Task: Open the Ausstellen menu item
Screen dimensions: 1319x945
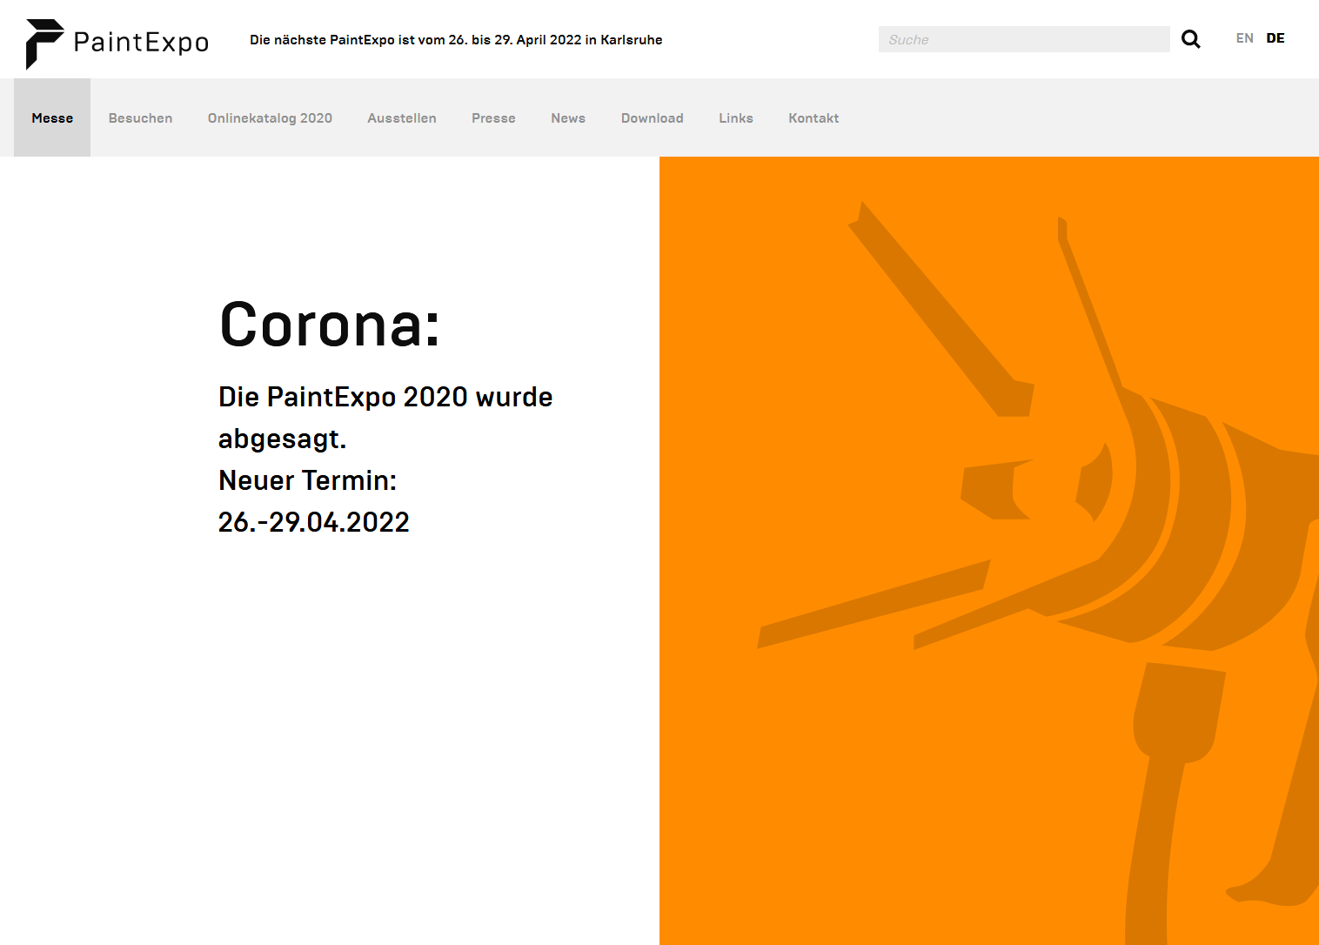Action: tap(402, 117)
